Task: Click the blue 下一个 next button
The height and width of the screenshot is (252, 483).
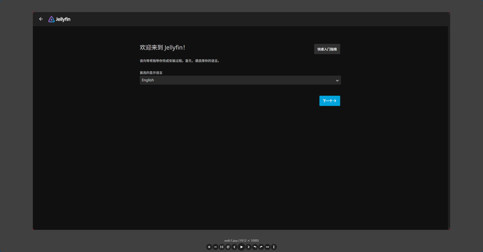Action: pos(330,101)
